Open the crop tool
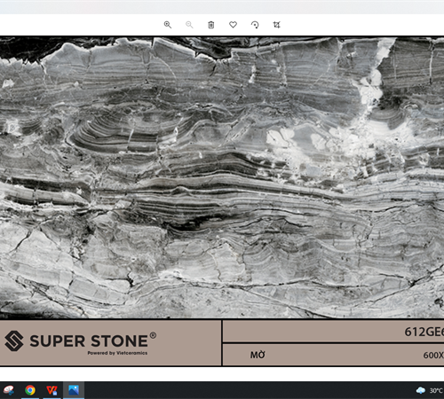Image resolution: width=444 pixels, height=399 pixels. coord(276,25)
